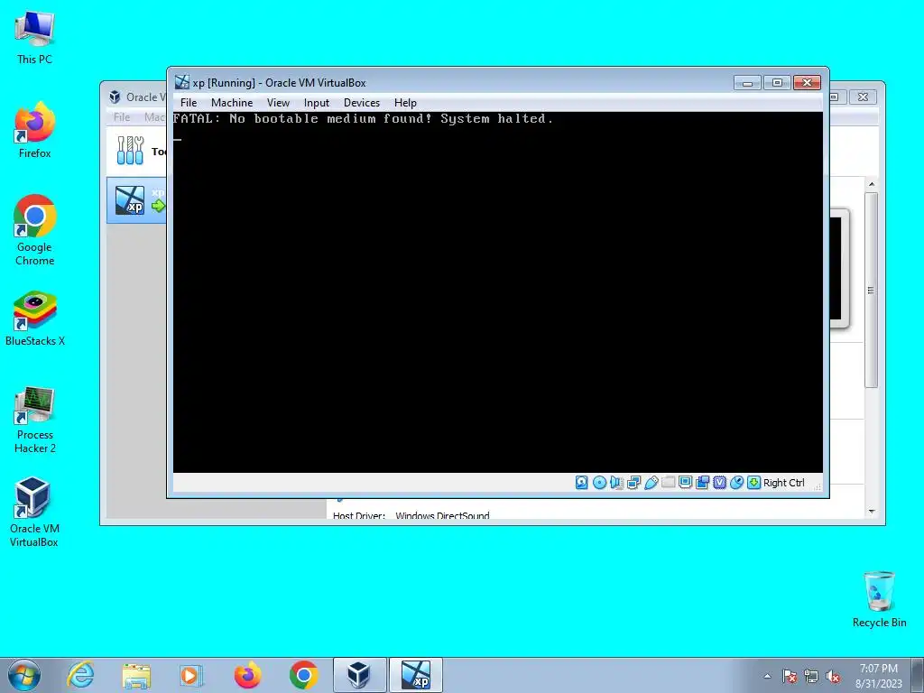924x693 pixels.
Task: Close the xp running VM window
Action: click(808, 82)
